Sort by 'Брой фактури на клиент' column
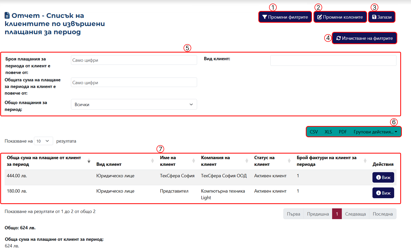The image size is (411, 252). pyautogui.click(x=332, y=161)
